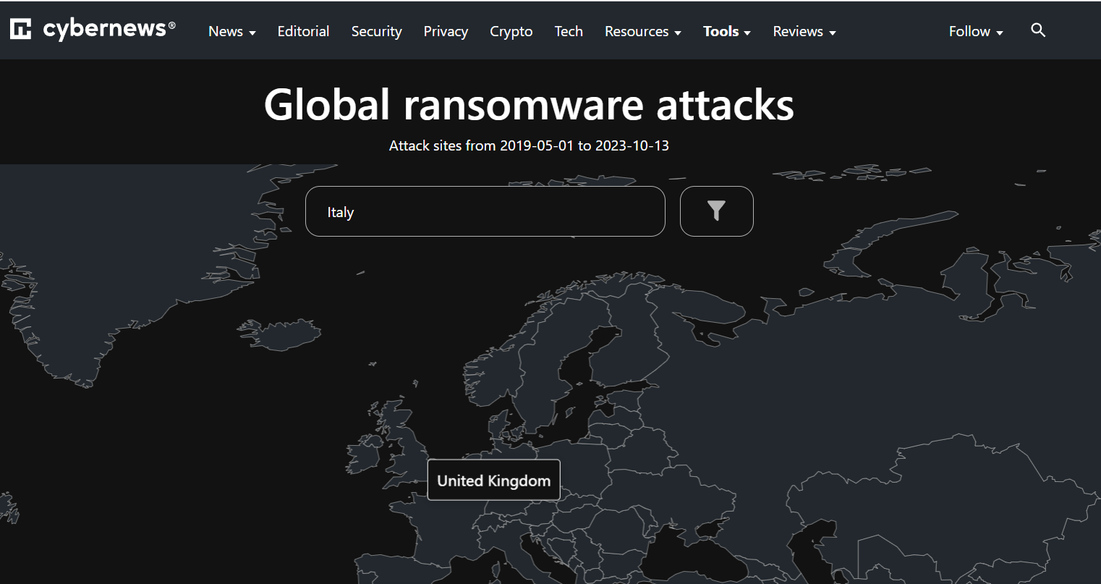Select Ireland on the map

tap(363, 454)
